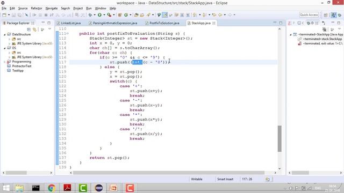Screen dimensions: 344x193
Task: Click the Search flashlight toolbar icon
Action: pos(148,15)
